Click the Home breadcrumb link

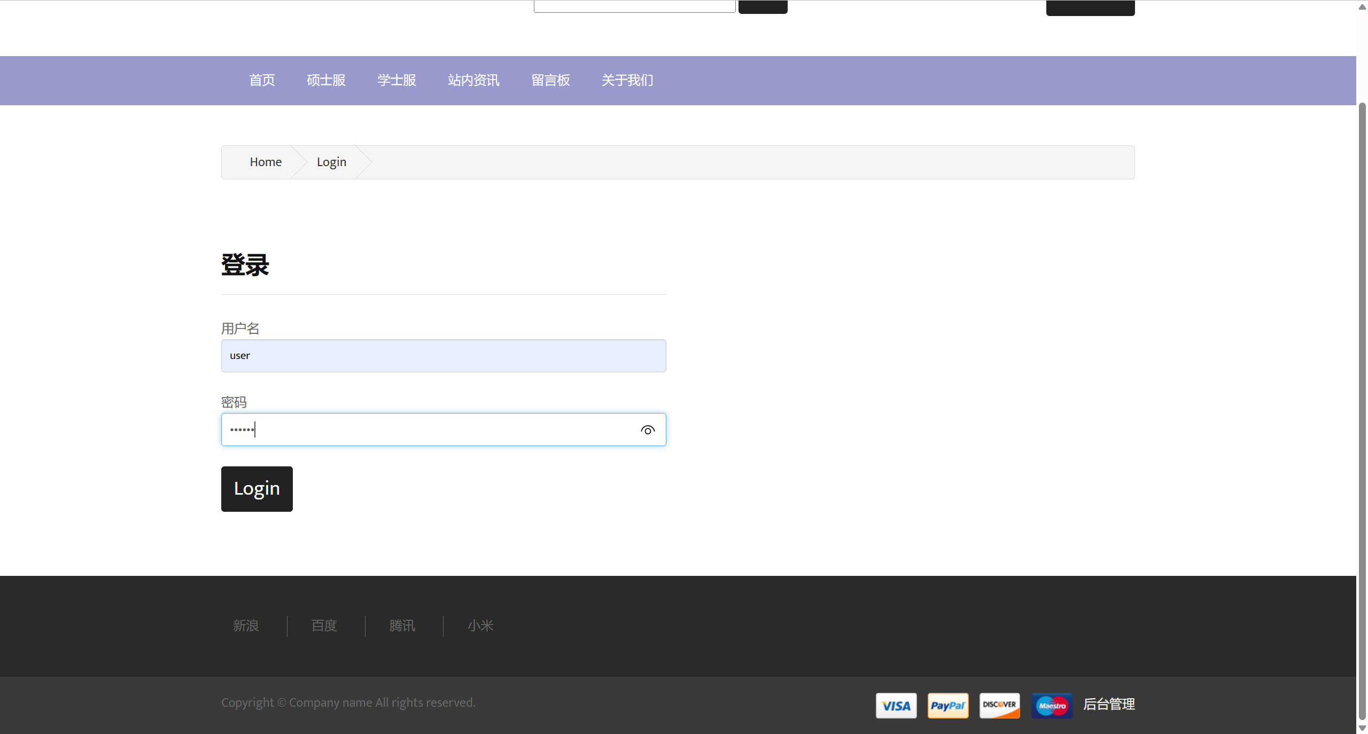pos(266,162)
